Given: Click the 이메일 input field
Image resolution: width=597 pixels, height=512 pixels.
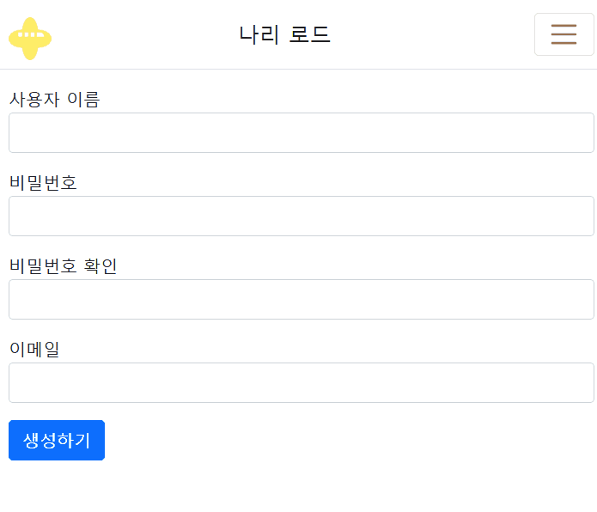Looking at the screenshot, I should [x=302, y=382].
